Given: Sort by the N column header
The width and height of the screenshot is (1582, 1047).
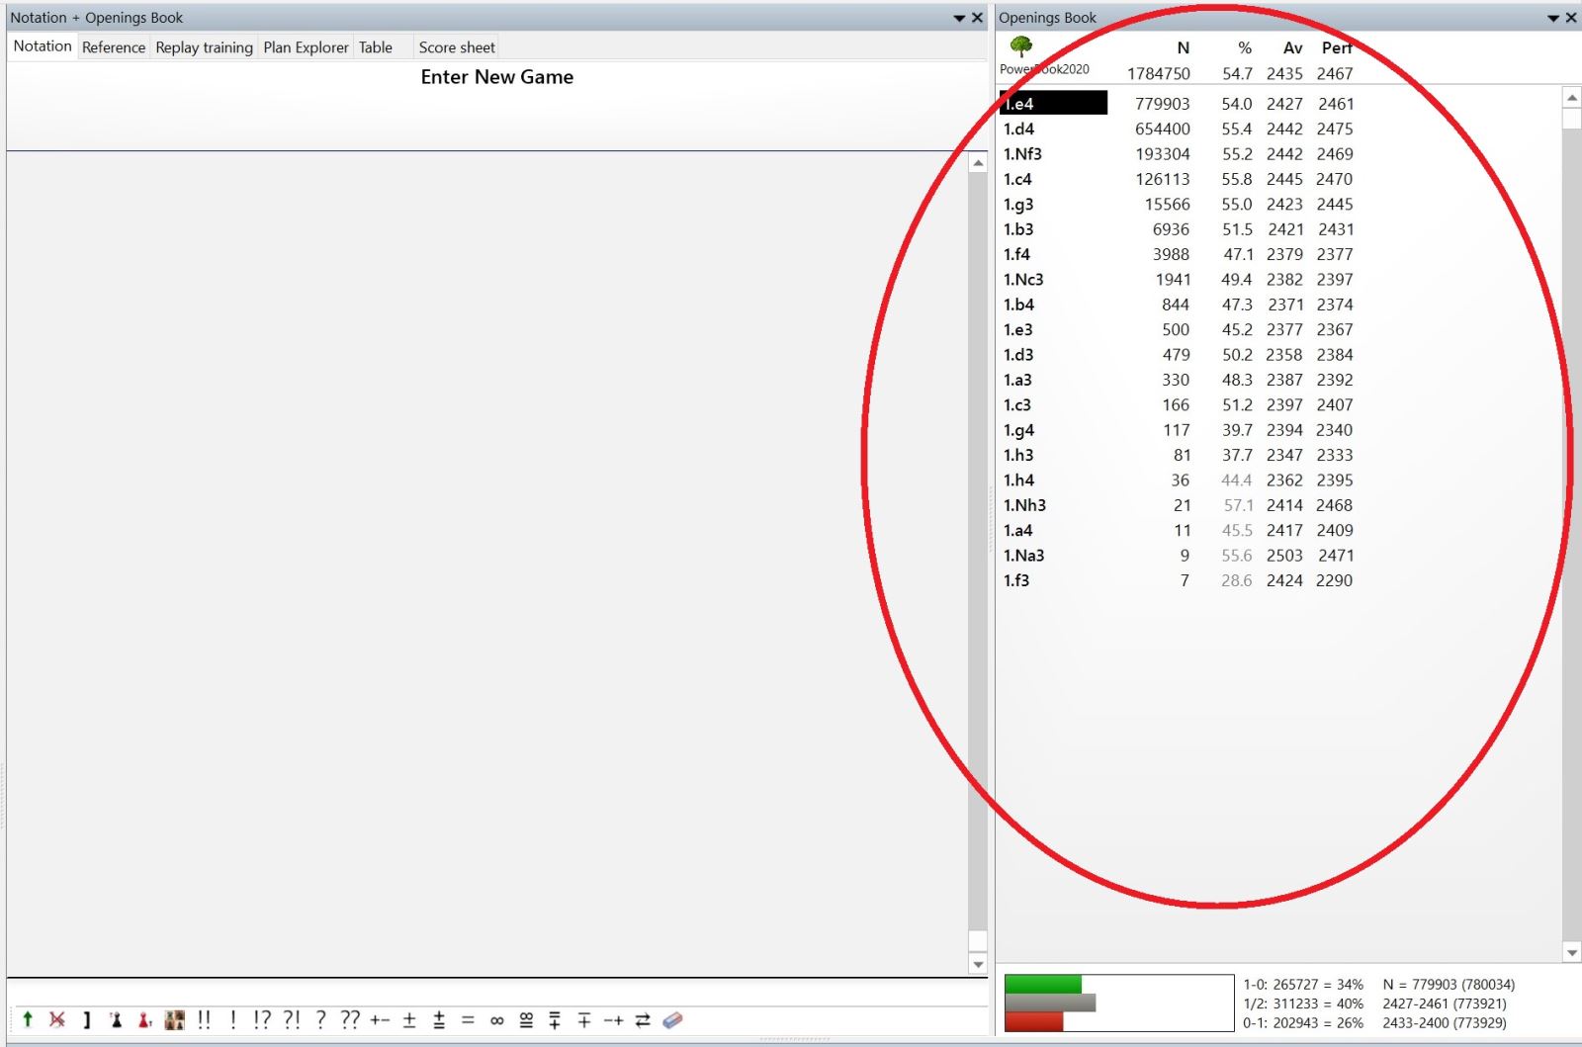Looking at the screenshot, I should [1183, 47].
